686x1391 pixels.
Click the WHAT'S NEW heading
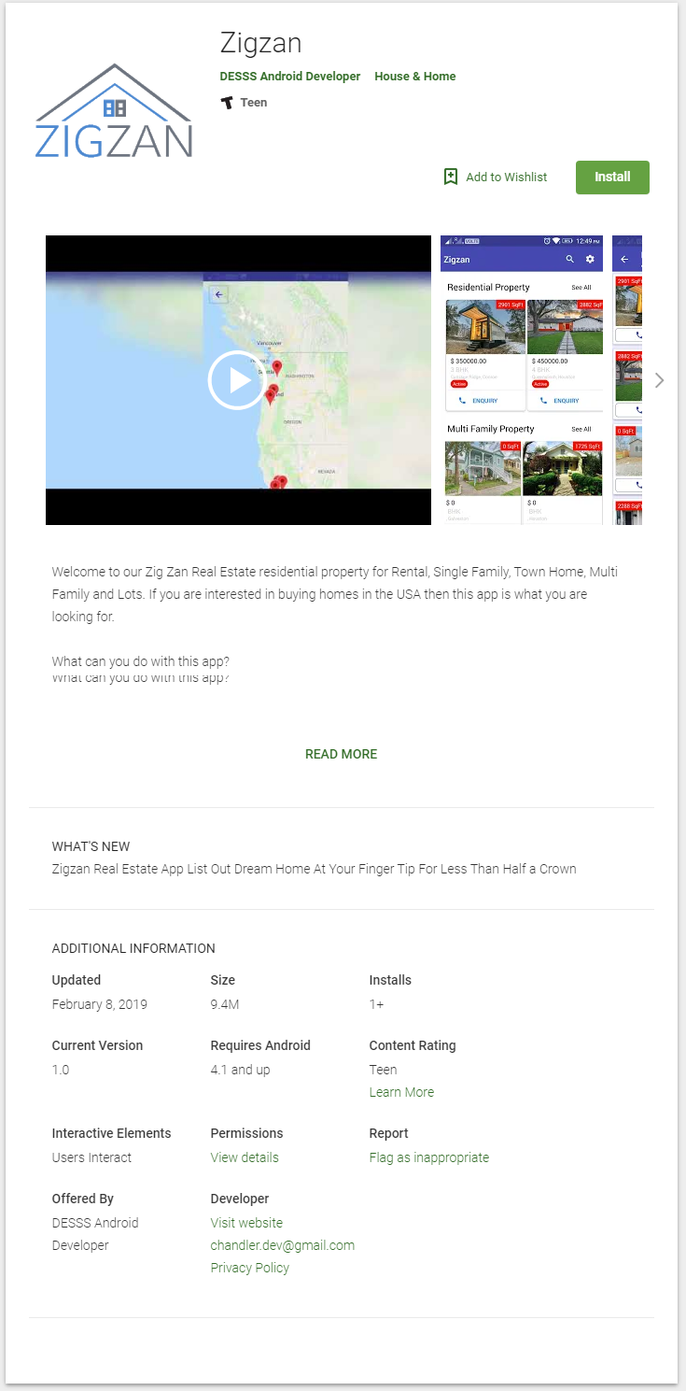pos(91,846)
